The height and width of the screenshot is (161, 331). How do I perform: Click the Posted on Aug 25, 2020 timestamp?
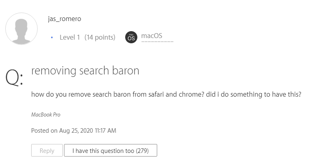pyautogui.click(x=74, y=130)
